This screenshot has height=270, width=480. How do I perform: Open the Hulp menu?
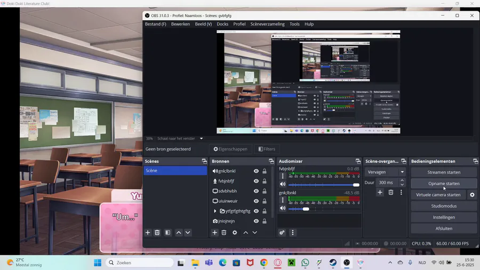[x=309, y=24]
